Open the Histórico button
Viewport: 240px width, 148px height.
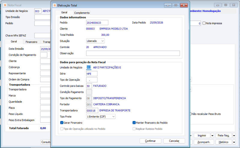click(x=223, y=142)
